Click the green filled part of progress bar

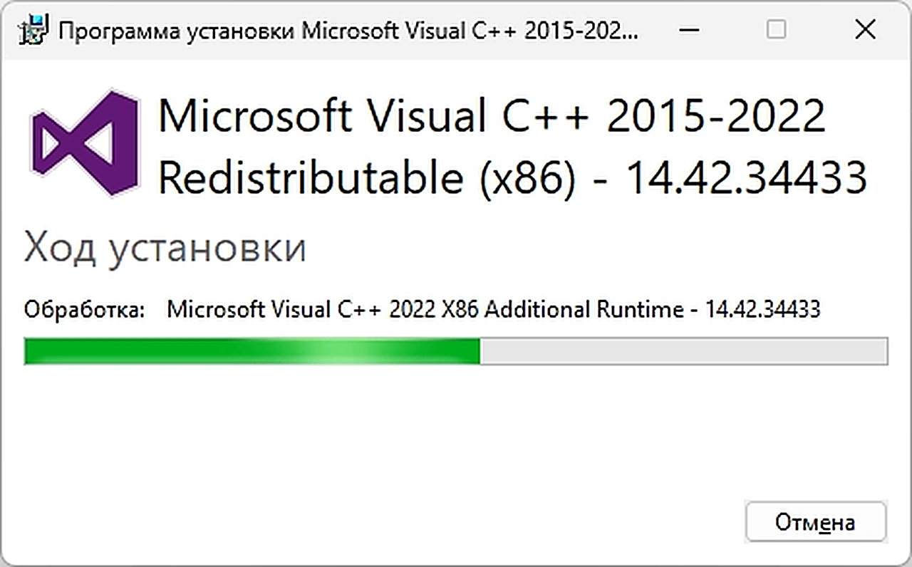pyautogui.click(x=252, y=351)
